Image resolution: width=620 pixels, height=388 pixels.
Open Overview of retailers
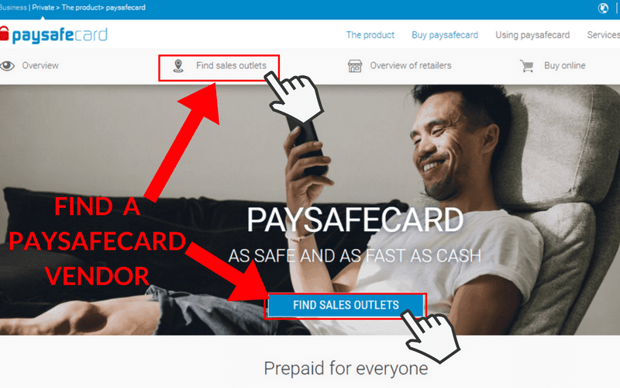411,66
